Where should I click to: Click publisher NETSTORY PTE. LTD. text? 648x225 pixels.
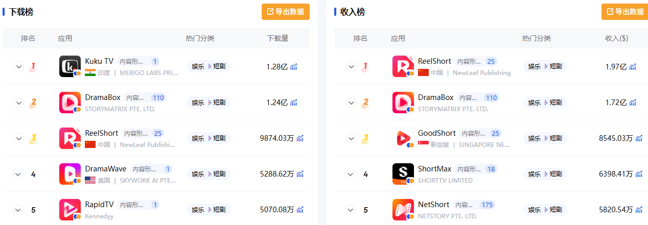point(447,216)
